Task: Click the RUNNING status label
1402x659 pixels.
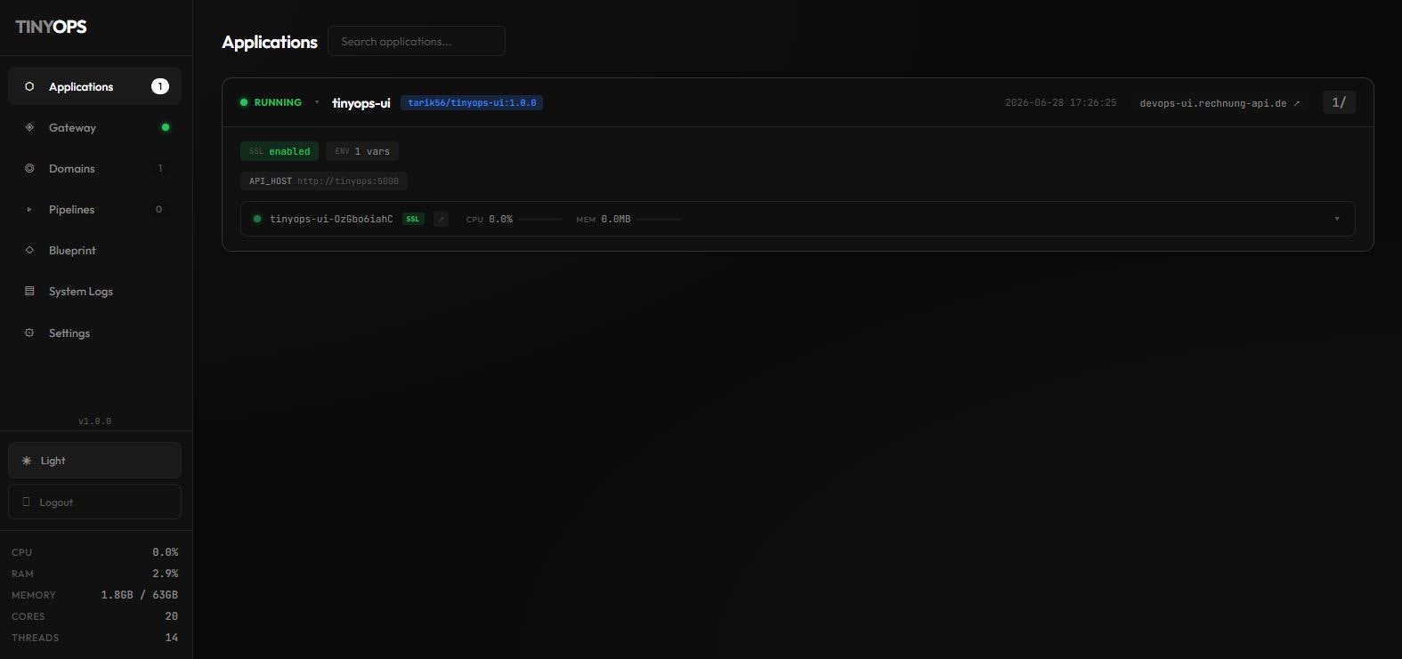Action: tap(278, 102)
